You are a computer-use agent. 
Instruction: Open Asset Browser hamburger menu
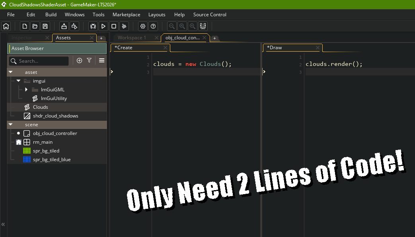point(101,60)
